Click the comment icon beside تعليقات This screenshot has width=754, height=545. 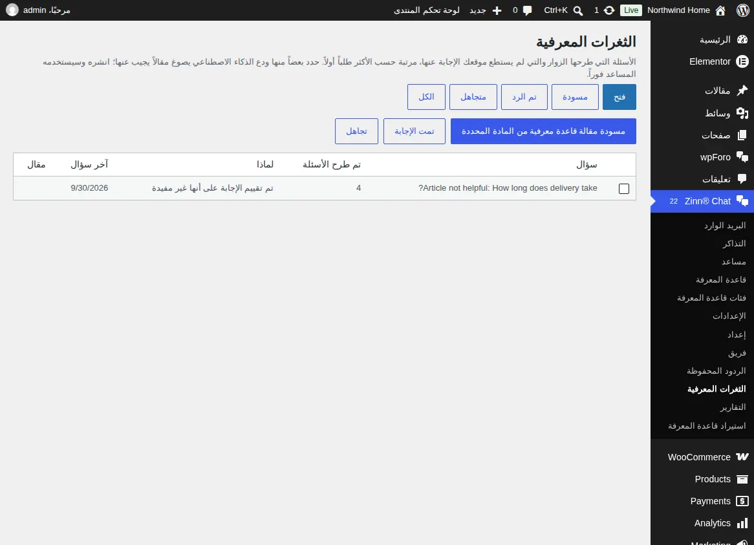pyautogui.click(x=742, y=179)
